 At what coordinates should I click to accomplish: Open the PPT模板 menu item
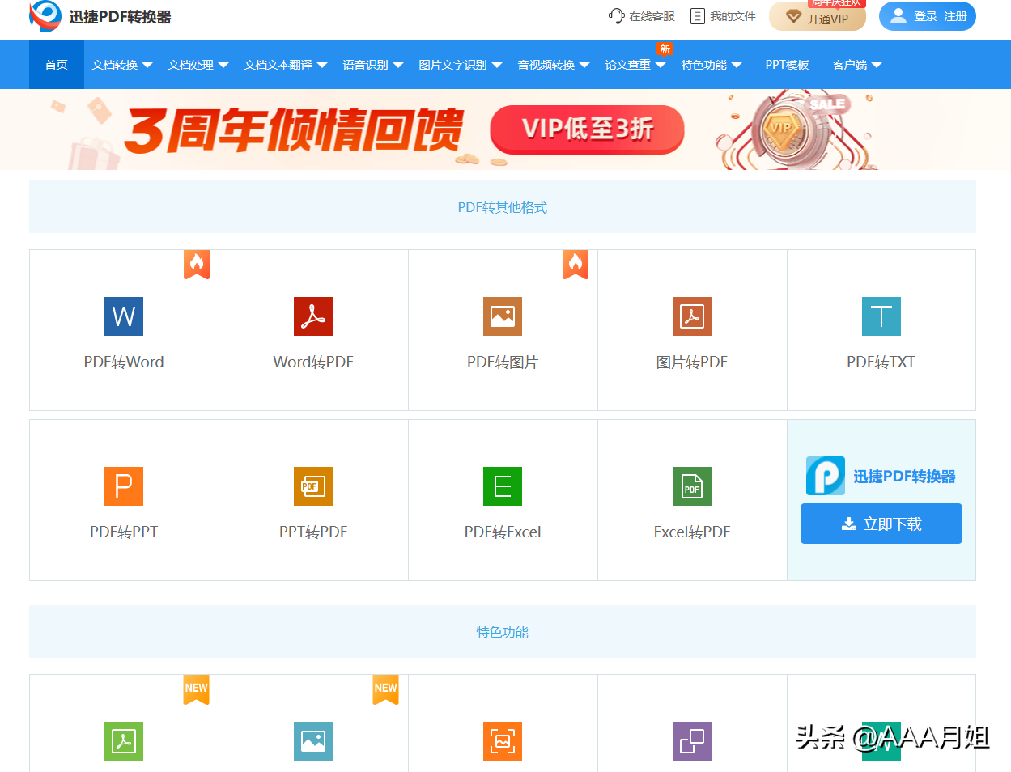coord(787,65)
